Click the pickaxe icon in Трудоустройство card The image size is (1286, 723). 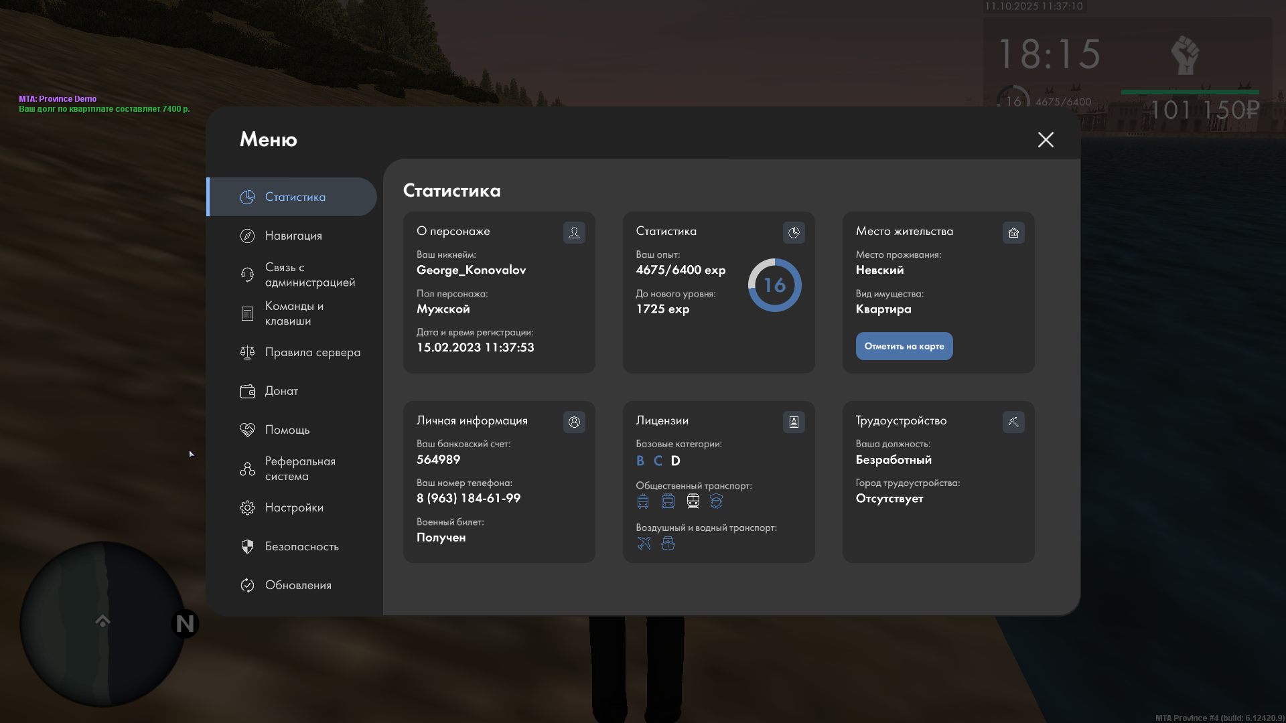[x=1013, y=422]
